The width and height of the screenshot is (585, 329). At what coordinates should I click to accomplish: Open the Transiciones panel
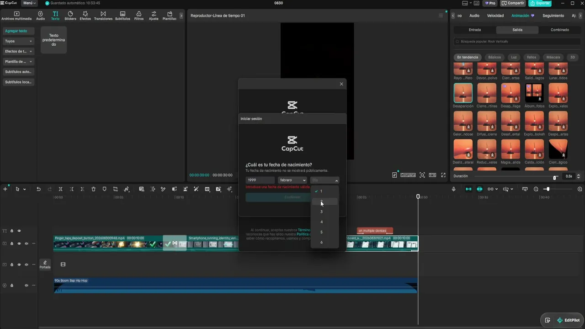pyautogui.click(x=103, y=16)
